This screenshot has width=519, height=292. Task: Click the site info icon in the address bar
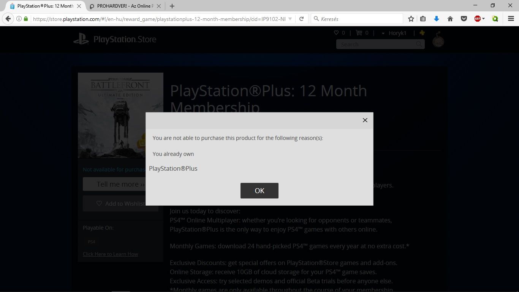19,19
